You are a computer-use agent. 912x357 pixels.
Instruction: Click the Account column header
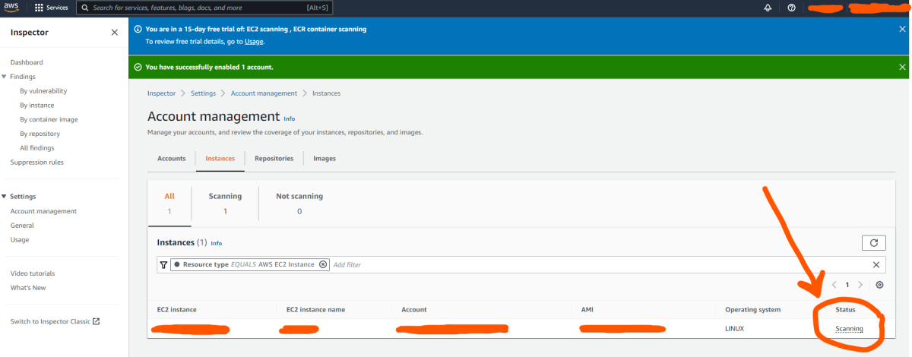pyautogui.click(x=414, y=310)
